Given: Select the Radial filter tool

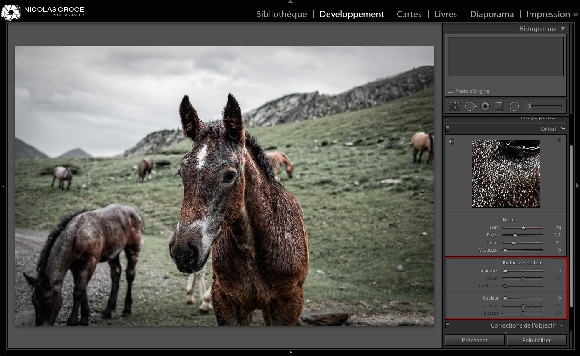Looking at the screenshot, I should [514, 106].
